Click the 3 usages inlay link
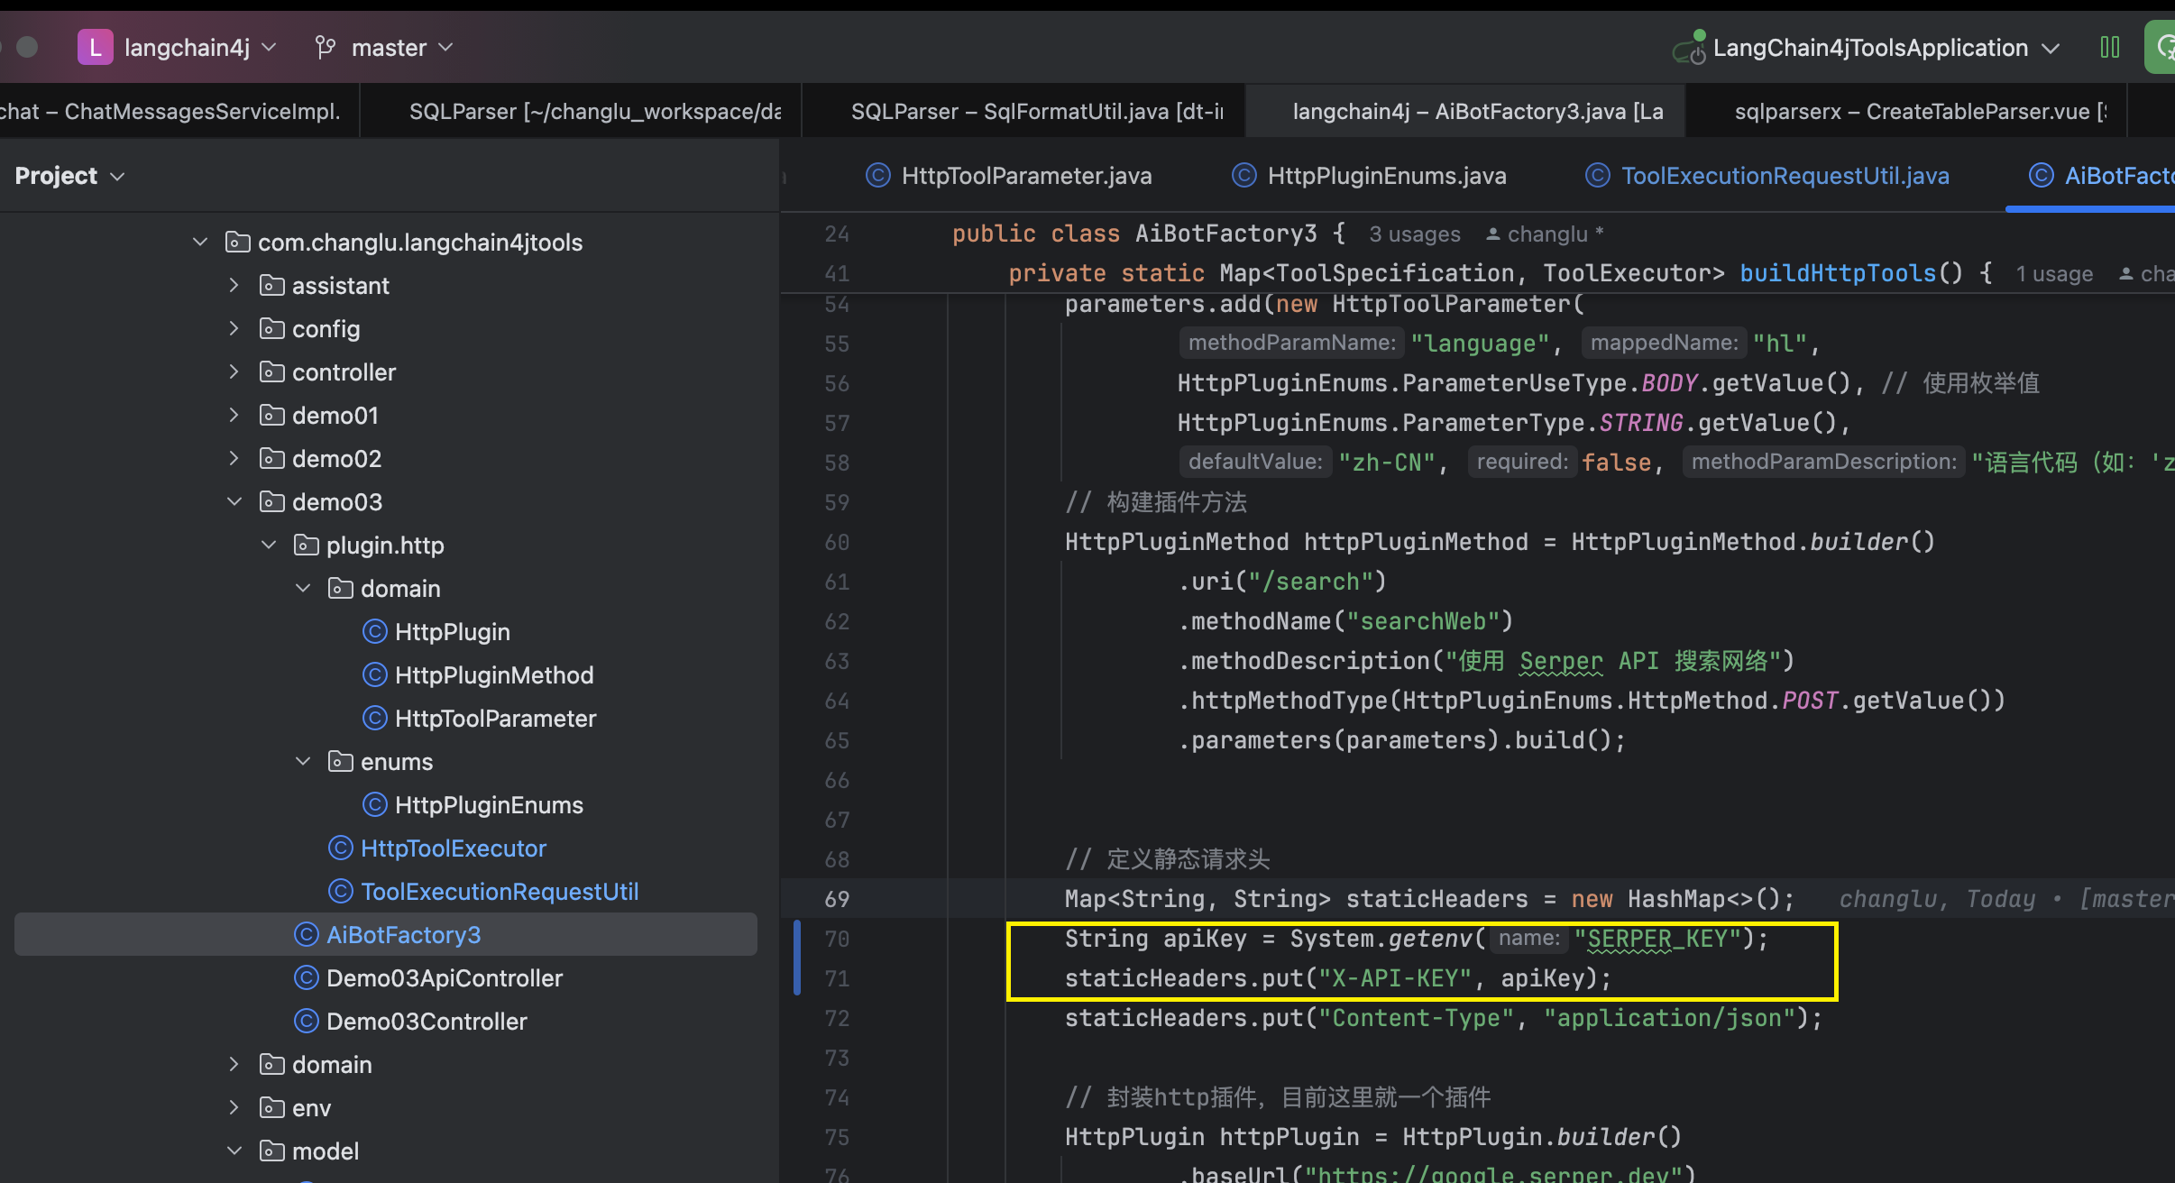Screen dimensions: 2175x1183 point(1414,234)
